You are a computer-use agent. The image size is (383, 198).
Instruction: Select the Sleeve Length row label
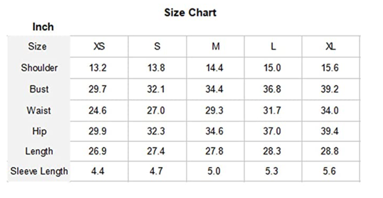click(x=39, y=171)
